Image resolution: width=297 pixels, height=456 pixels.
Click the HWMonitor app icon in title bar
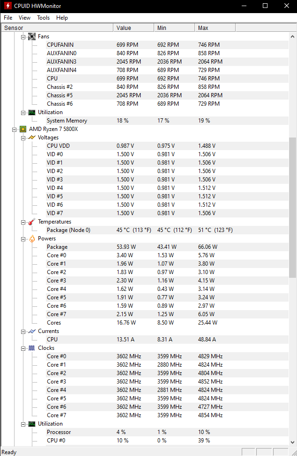pyautogui.click(x=7, y=6)
